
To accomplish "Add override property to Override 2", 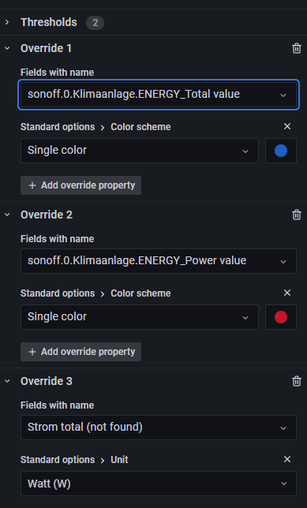I will 80,352.
